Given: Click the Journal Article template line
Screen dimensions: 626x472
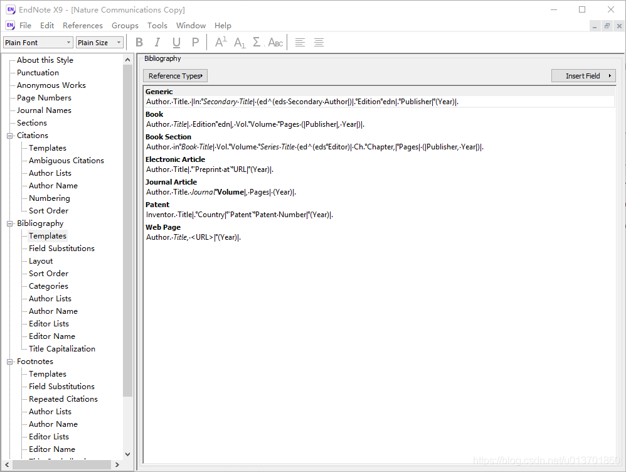Looking at the screenshot, I should [221, 192].
